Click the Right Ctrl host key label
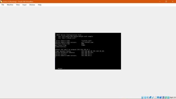Image resolution: width=176 pixels, height=99 pixels. [173, 97]
